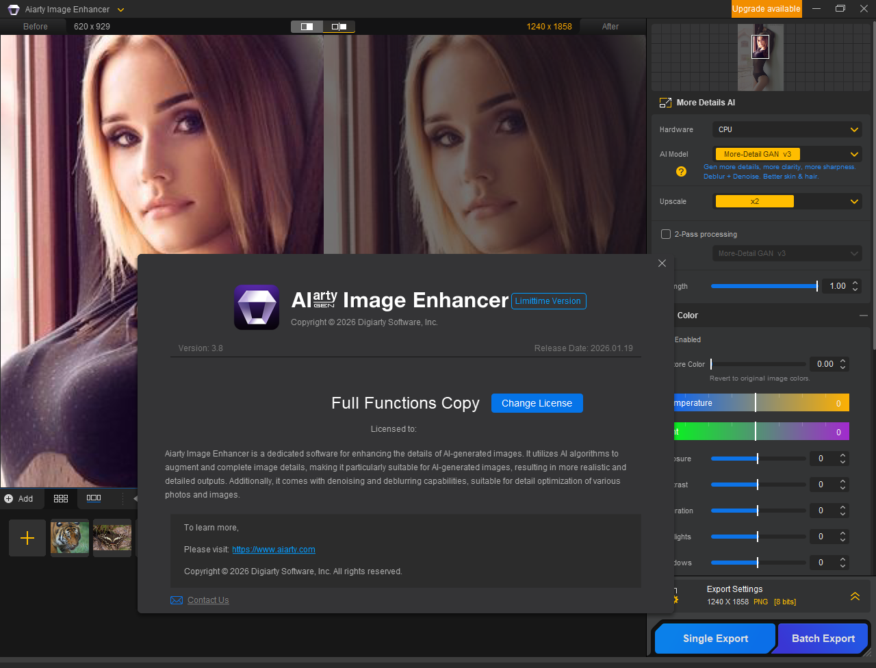
Task: Open the 2-Pass model dropdown
Action: [x=787, y=253]
